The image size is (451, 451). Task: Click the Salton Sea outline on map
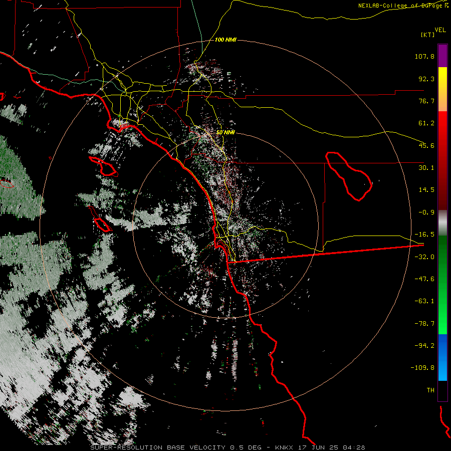[349, 176]
